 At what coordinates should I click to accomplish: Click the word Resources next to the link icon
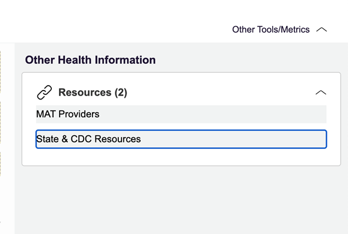pos(85,92)
